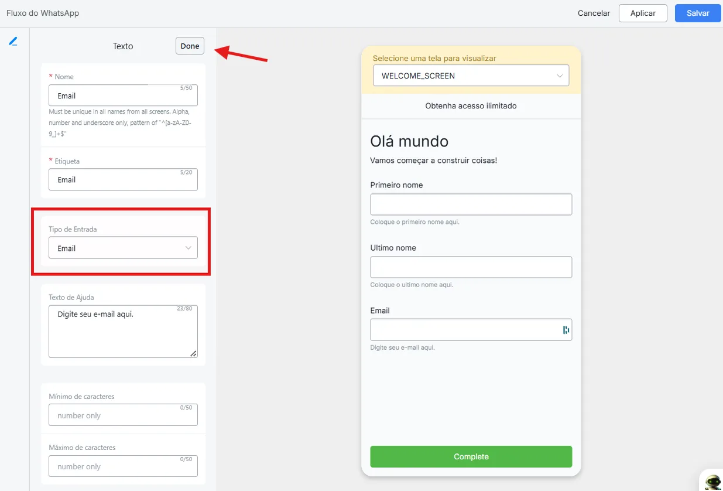Click the Mínimo de caracteres field
This screenshot has height=491, width=723.
(123, 415)
